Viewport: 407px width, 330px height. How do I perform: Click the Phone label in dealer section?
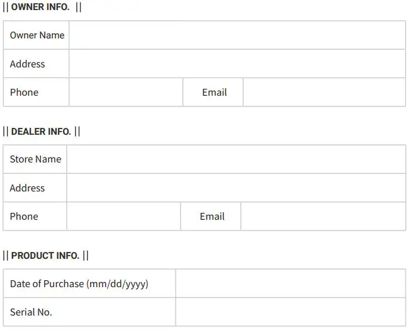[24, 216]
